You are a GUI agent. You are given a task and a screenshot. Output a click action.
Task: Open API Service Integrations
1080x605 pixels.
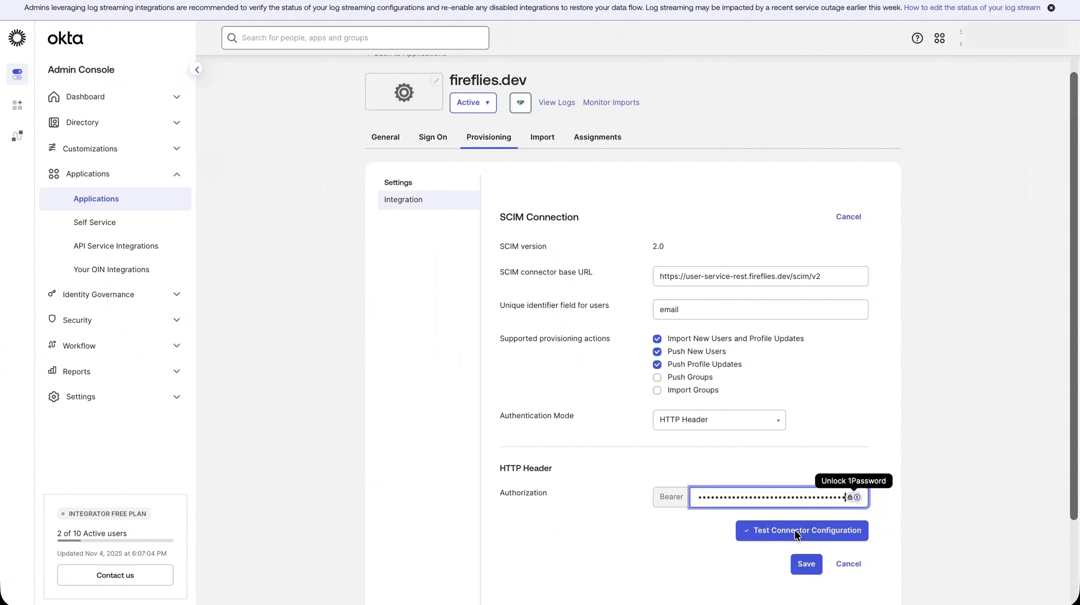tap(115, 246)
